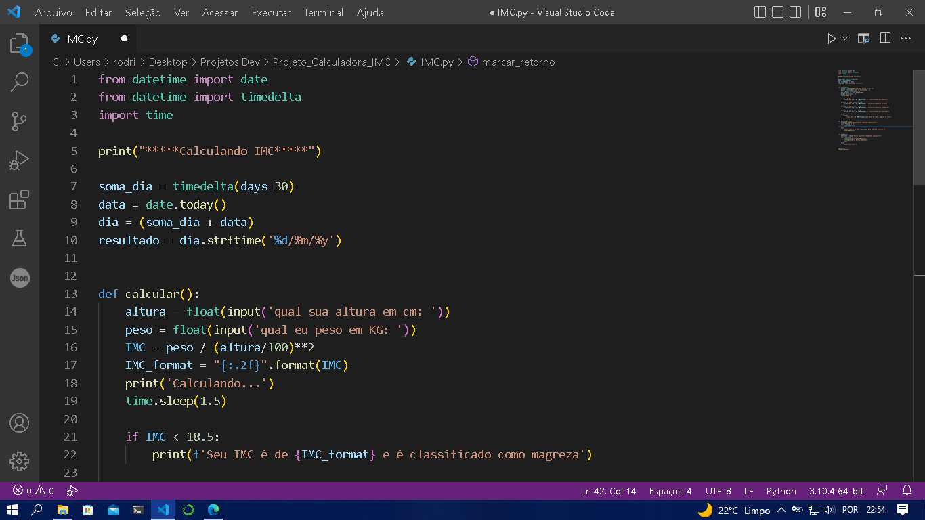Toggle the Secondary Side Bar
This screenshot has height=520, width=925.
tap(795, 12)
